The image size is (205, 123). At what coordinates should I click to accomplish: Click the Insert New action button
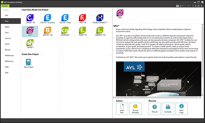[122, 109]
